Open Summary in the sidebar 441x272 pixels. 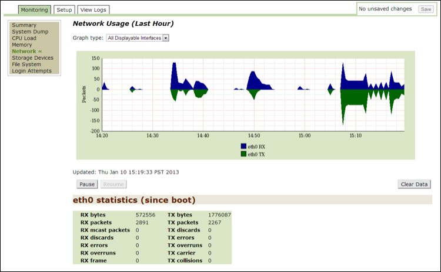pos(24,25)
